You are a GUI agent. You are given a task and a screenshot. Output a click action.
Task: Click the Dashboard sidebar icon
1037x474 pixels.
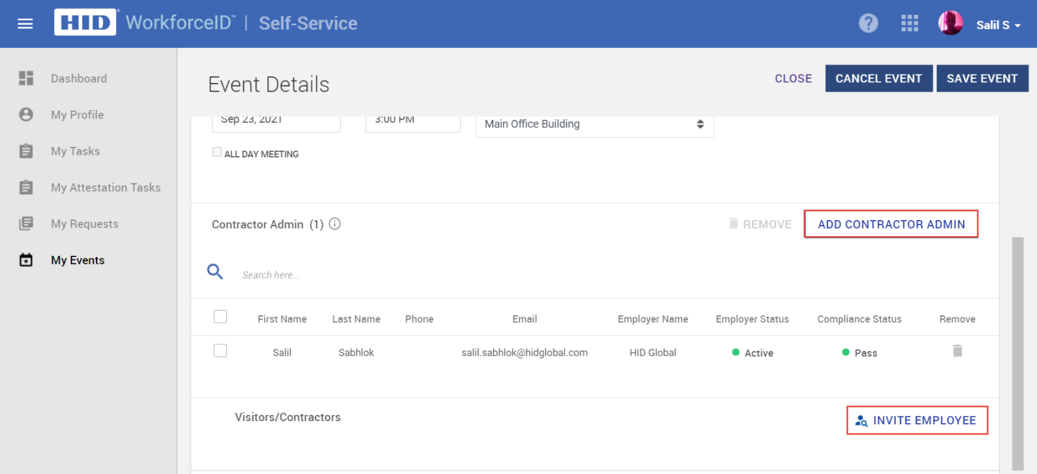pos(26,78)
